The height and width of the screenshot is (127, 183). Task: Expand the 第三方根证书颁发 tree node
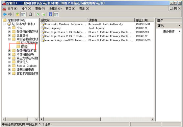click(9, 58)
